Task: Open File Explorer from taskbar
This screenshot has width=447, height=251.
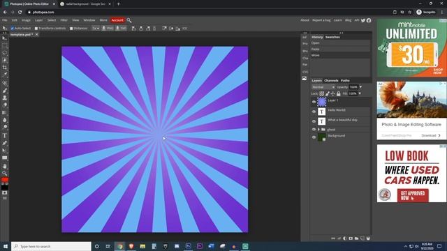Action: (x=142, y=246)
